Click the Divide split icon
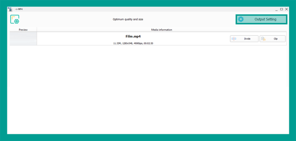Viewport: 296px width, 141px height. click(x=234, y=39)
